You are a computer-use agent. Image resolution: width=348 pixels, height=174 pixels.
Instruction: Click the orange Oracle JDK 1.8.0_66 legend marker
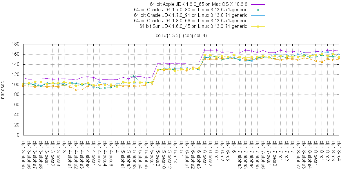pyautogui.click(x=258, y=21)
